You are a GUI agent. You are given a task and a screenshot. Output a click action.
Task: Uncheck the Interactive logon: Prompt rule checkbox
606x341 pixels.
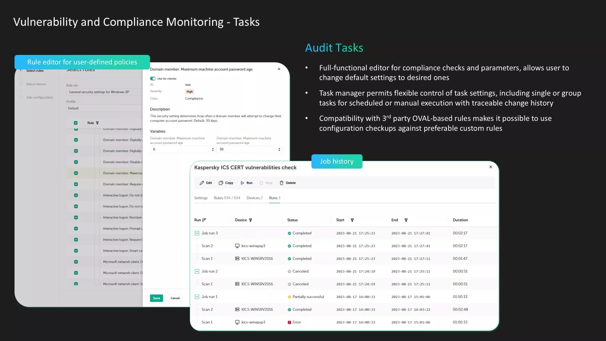[76, 229]
